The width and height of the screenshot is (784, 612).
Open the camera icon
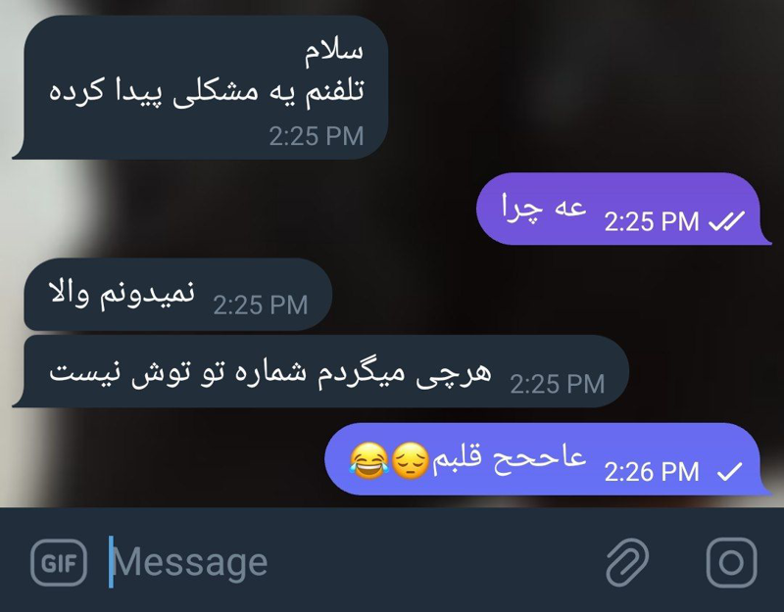[x=731, y=562]
